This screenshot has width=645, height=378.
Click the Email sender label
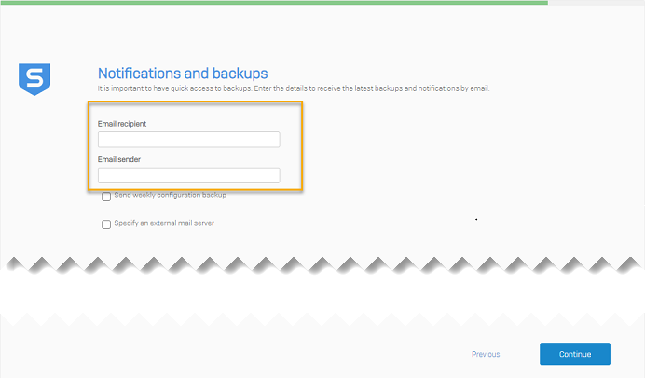118,159
